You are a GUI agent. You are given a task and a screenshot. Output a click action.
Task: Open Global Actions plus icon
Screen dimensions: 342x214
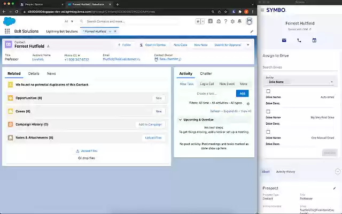coord(211,21)
